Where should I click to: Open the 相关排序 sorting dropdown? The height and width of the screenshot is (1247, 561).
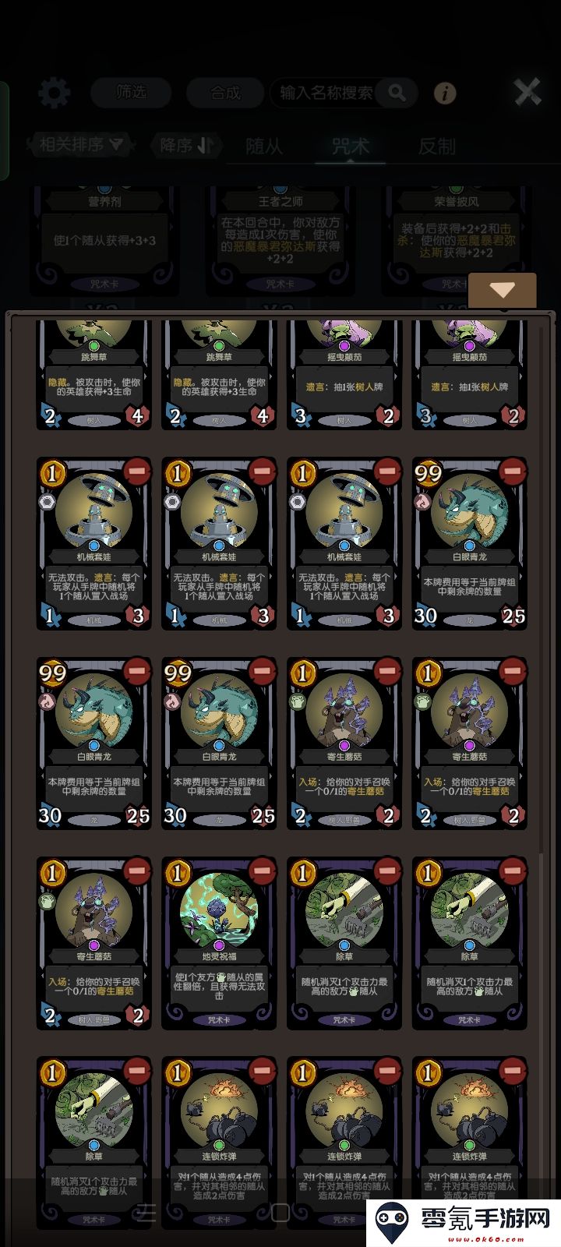pos(81,144)
